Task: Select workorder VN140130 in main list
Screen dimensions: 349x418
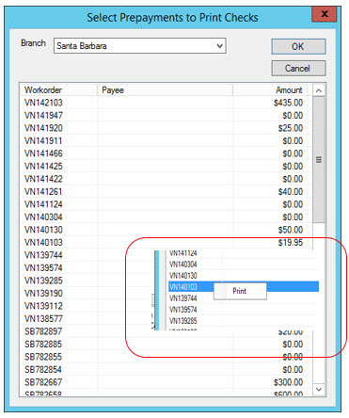Action: tap(43, 230)
